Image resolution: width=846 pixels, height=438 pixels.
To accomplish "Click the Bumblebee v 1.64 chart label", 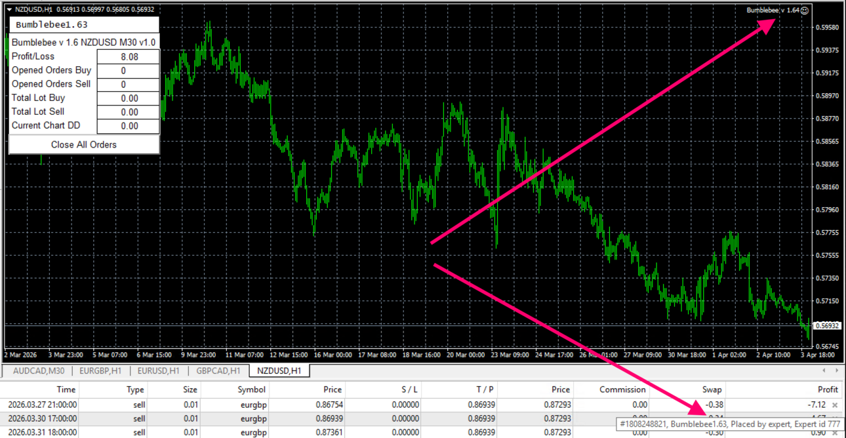I will coord(773,10).
